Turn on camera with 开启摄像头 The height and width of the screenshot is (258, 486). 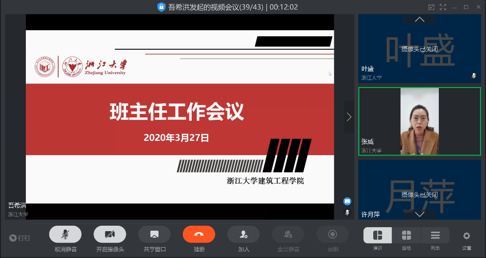click(x=110, y=234)
